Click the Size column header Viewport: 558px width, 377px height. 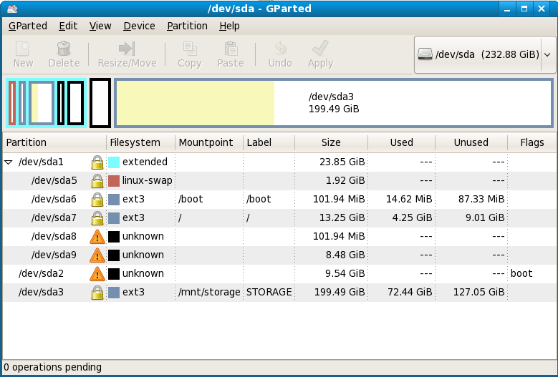click(332, 143)
